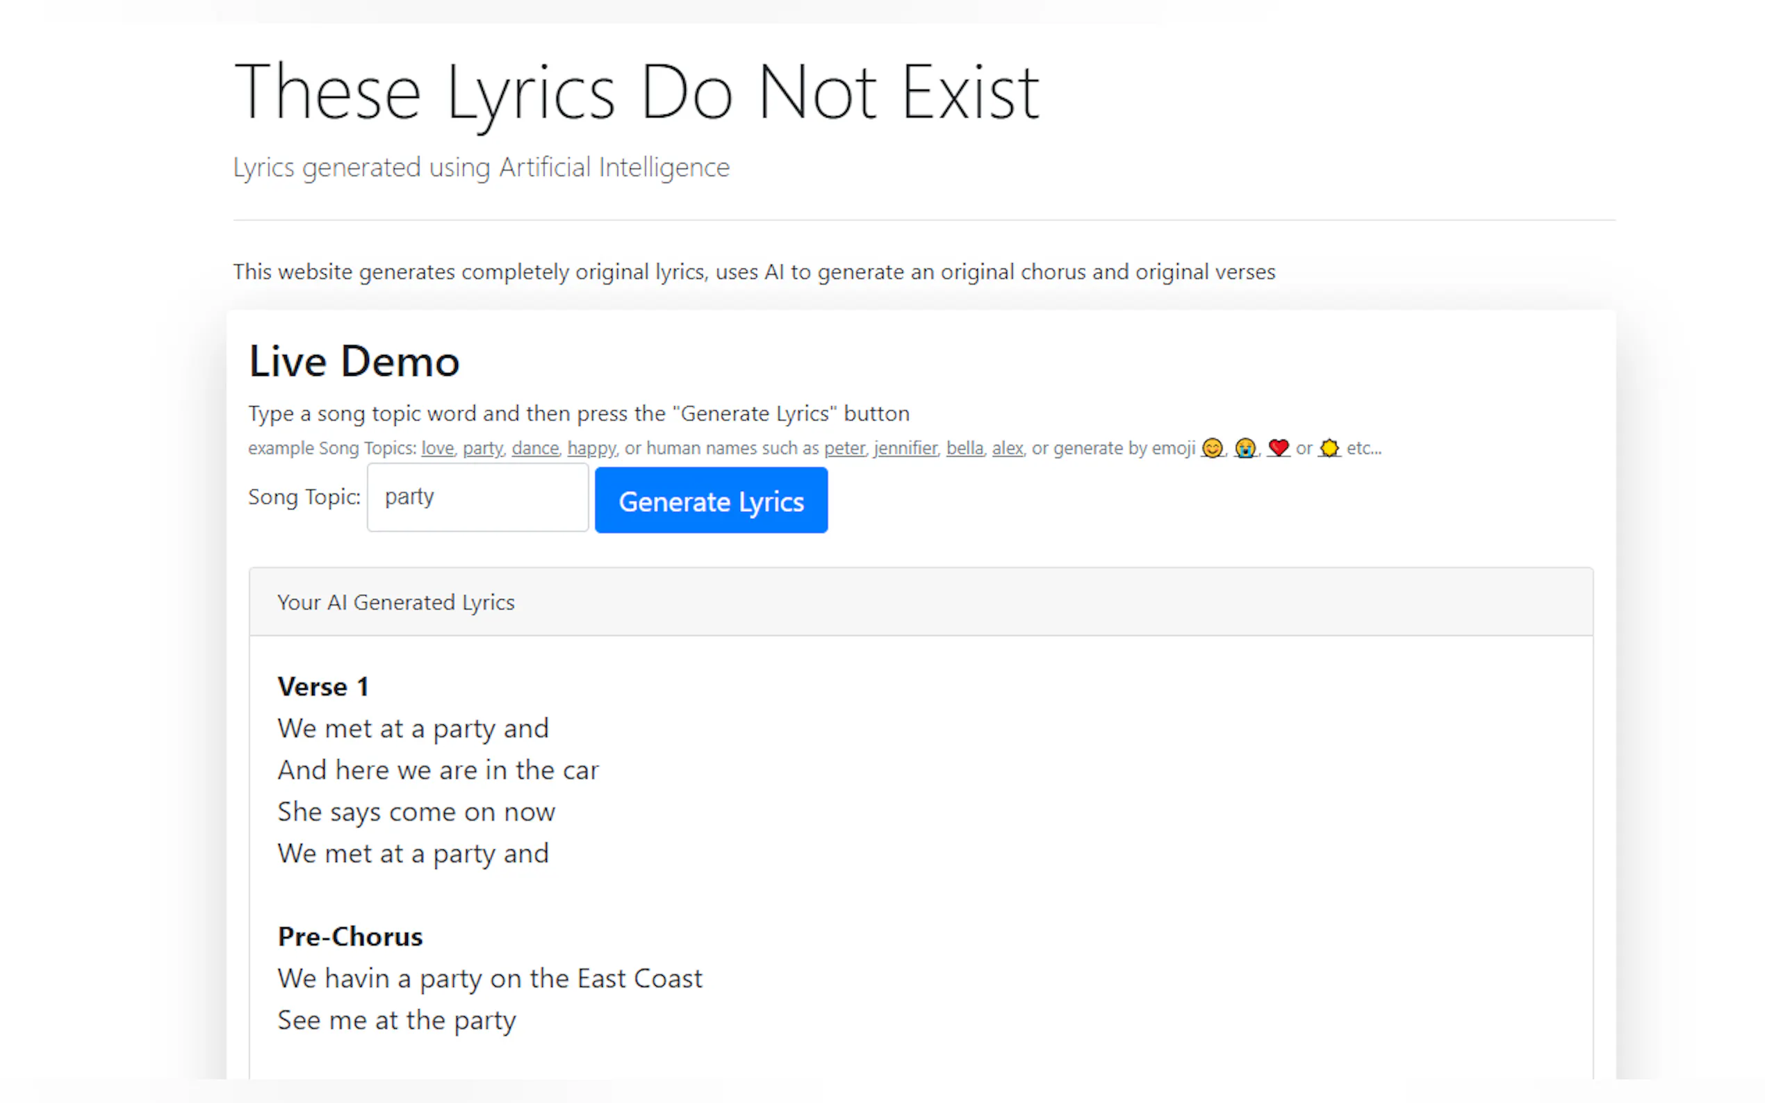Click the 'Live Demo' heading
Image resolution: width=1765 pixels, height=1103 pixels.
(x=354, y=362)
